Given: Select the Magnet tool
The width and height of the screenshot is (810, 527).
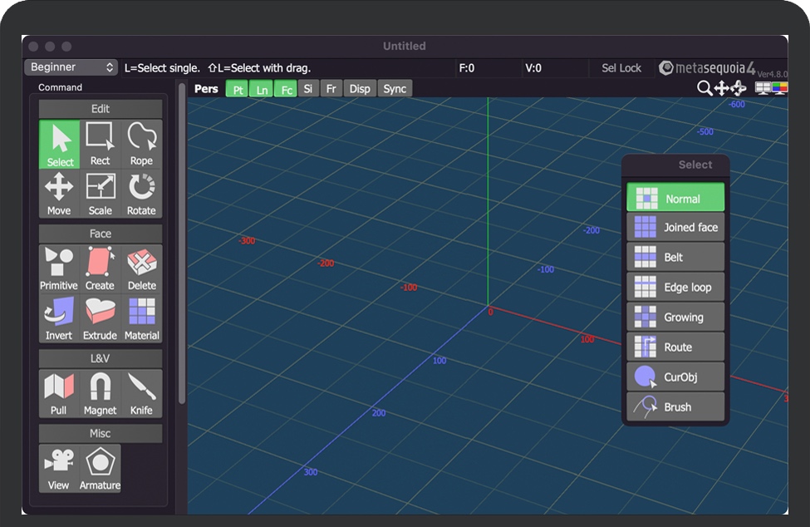Looking at the screenshot, I should pyautogui.click(x=100, y=393).
